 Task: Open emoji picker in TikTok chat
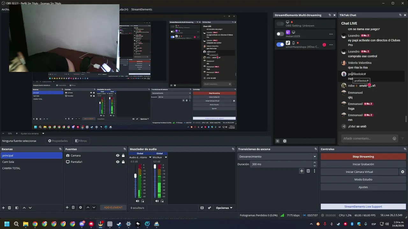[394, 138]
